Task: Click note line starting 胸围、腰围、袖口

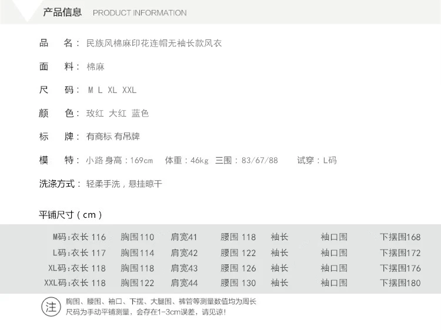Action: coord(161,301)
